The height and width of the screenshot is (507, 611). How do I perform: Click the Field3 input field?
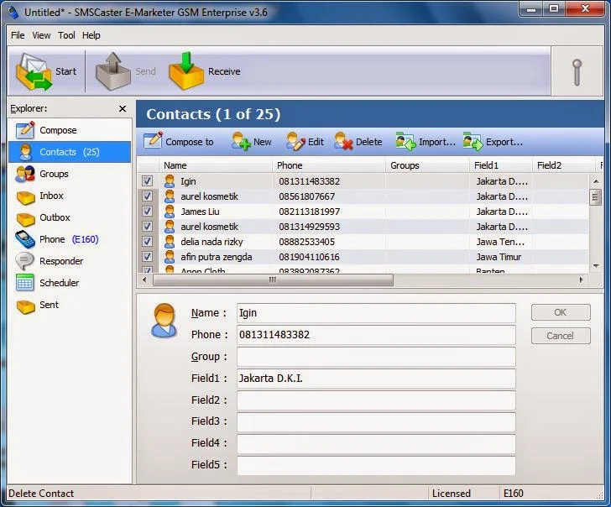[376, 422]
